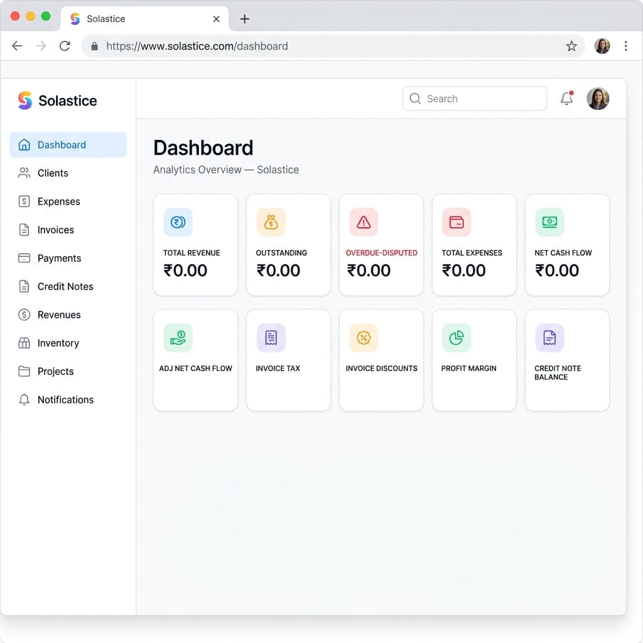Open Invoices in the sidebar
This screenshot has height=643, width=643.
(68, 230)
